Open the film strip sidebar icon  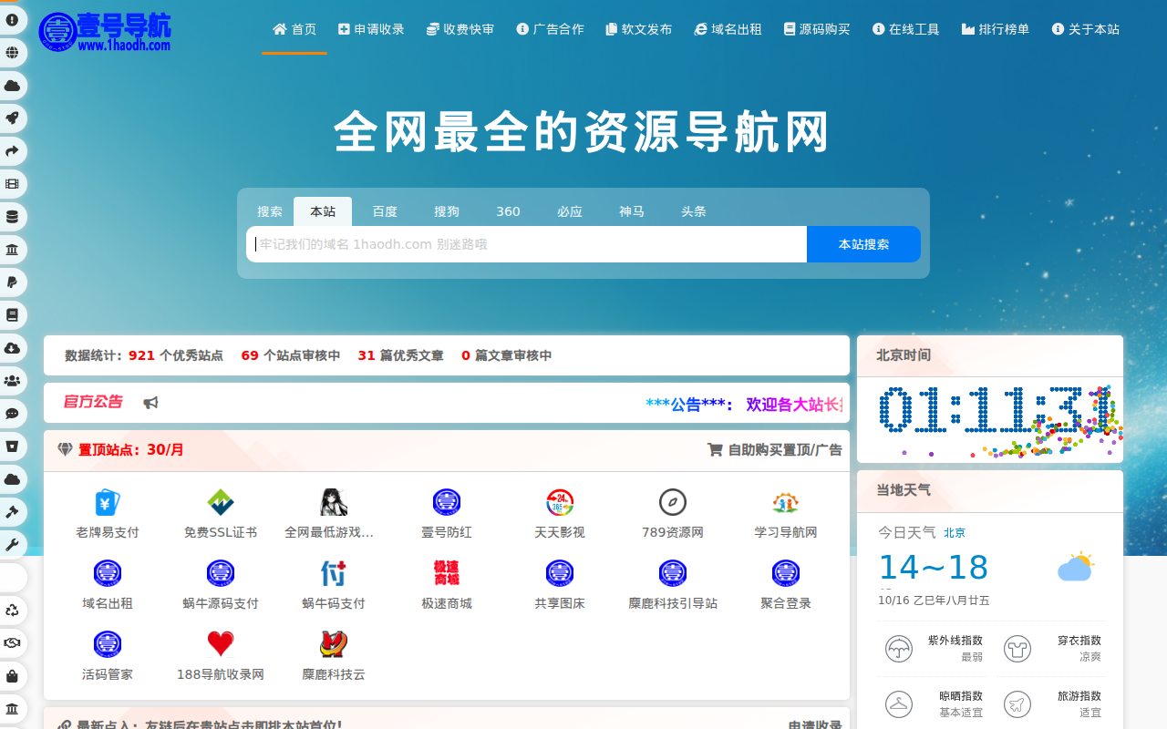pos(12,184)
